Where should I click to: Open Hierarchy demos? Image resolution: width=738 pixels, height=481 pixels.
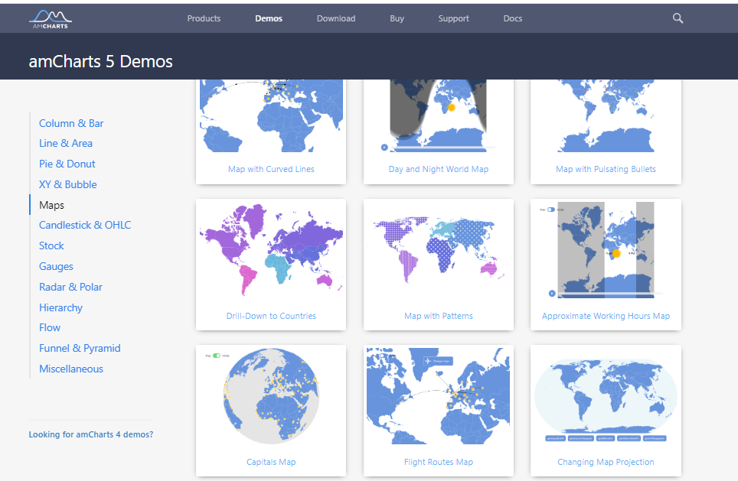click(60, 307)
